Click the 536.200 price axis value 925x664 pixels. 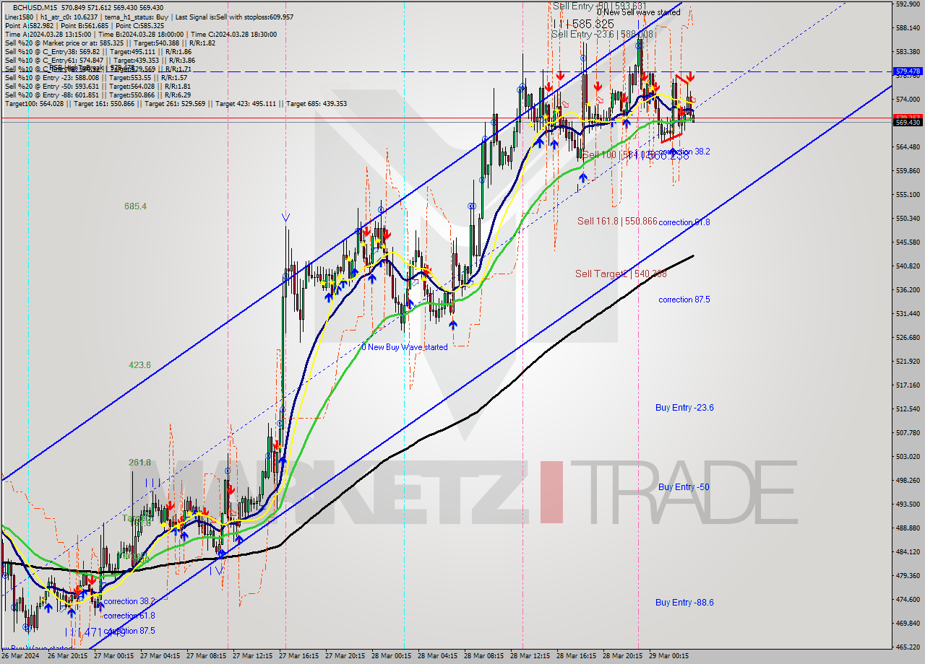coord(908,290)
